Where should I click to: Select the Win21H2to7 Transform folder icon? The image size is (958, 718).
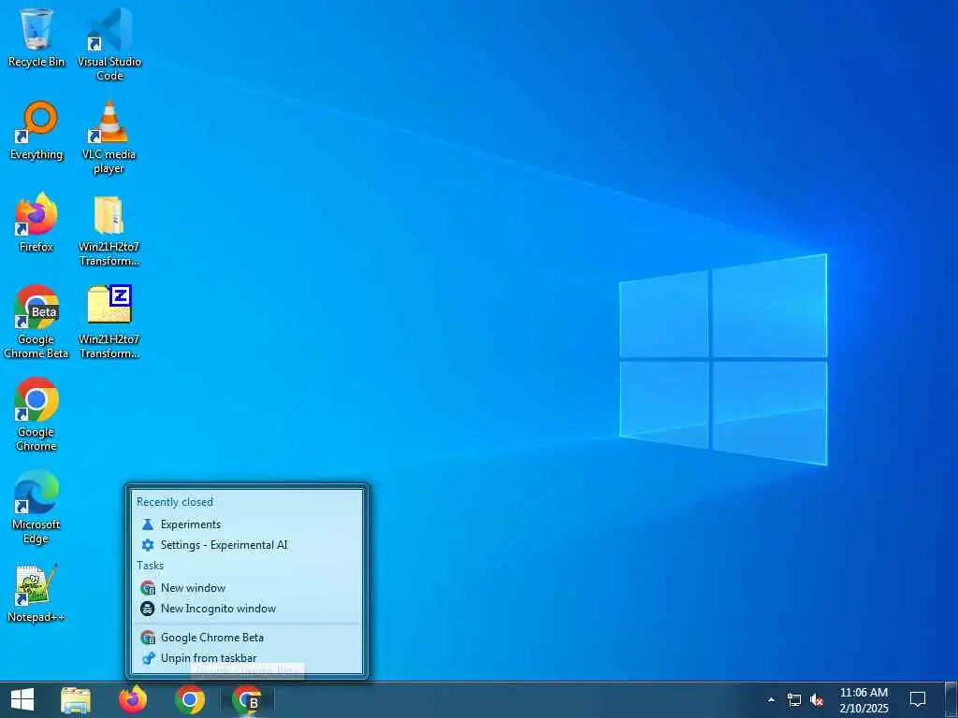(x=109, y=230)
